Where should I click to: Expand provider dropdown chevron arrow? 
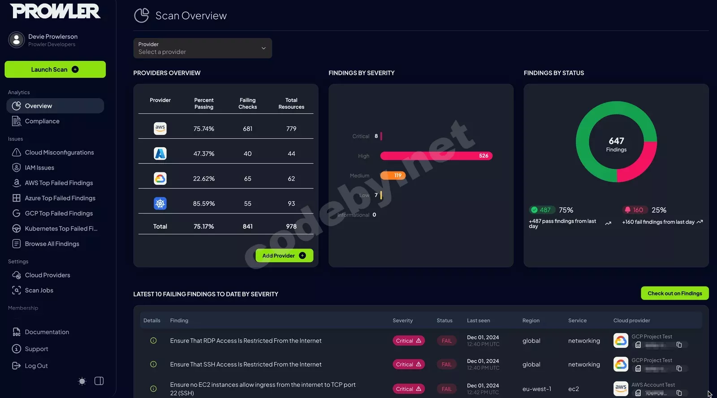tap(263, 48)
